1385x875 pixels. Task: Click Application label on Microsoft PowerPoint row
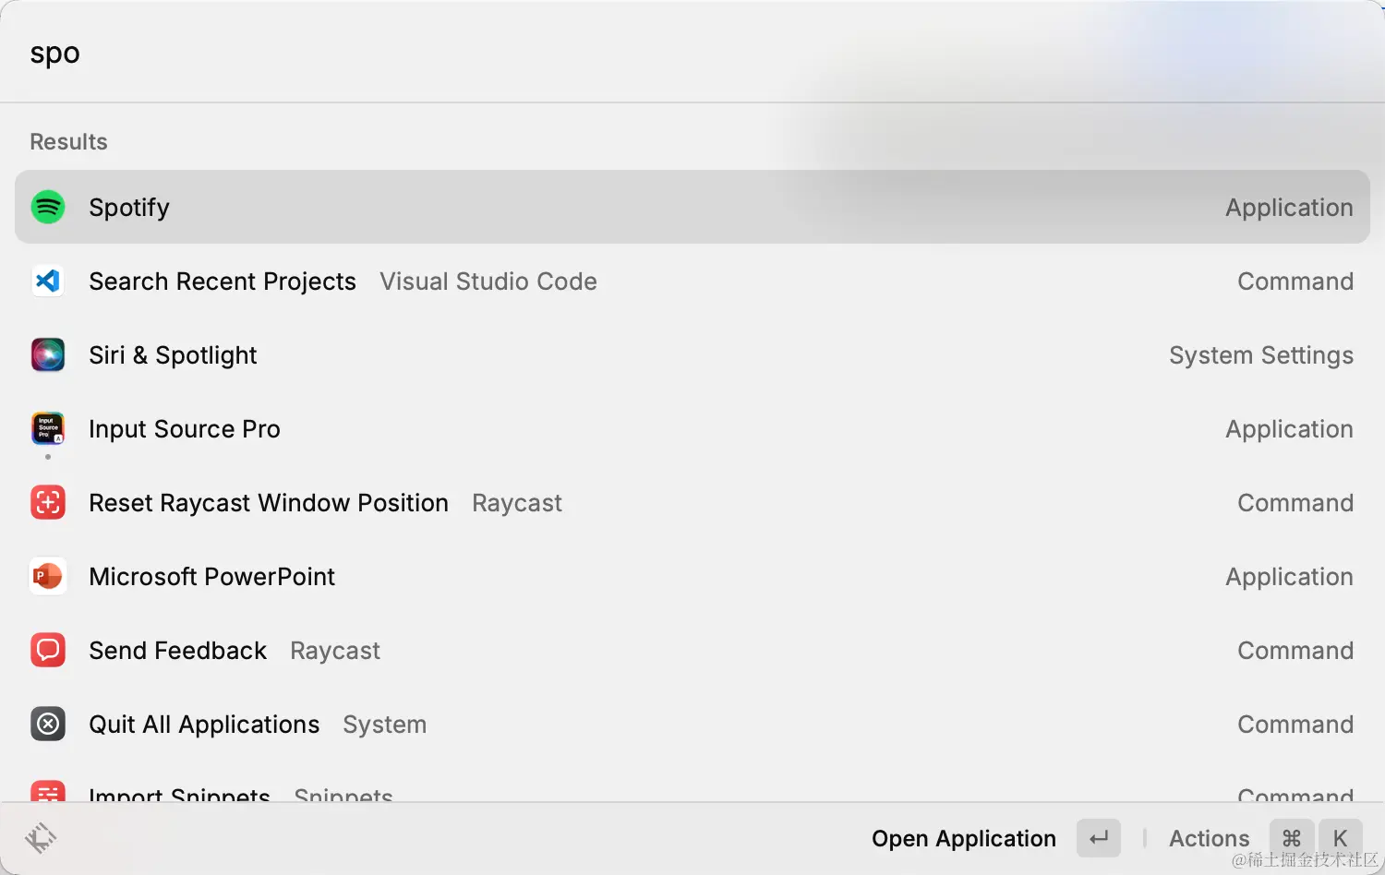(x=1289, y=577)
